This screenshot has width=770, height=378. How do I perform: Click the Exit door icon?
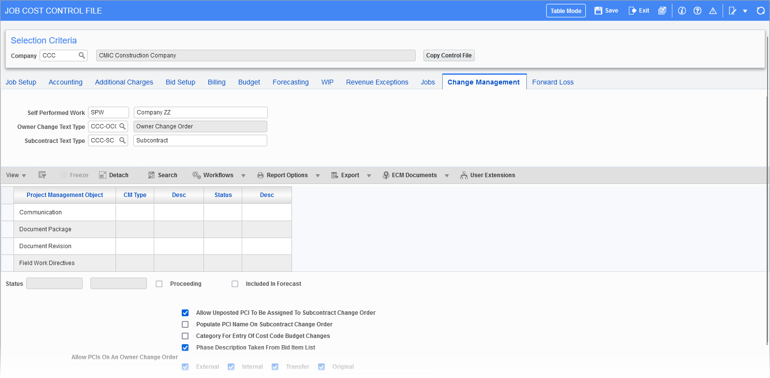[x=632, y=11]
